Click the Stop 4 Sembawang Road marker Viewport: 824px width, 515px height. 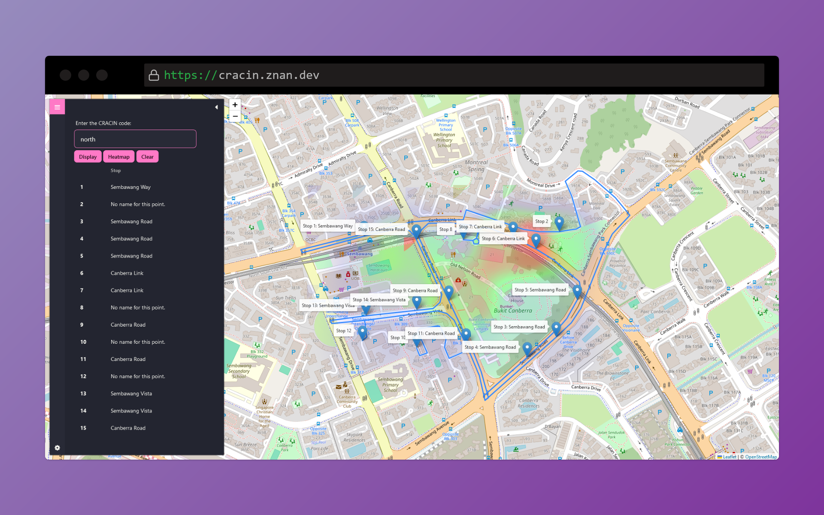pyautogui.click(x=527, y=348)
